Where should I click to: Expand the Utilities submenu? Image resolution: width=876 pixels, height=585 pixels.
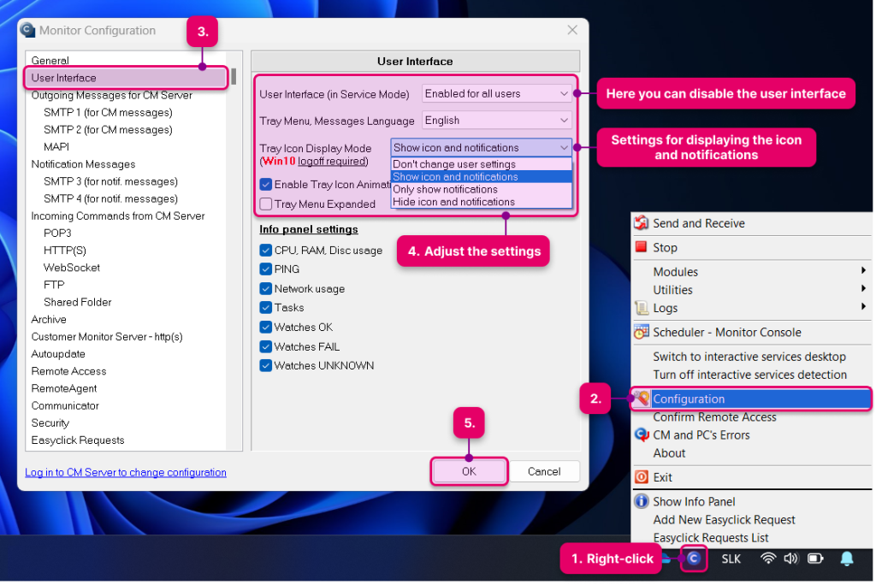(x=753, y=291)
